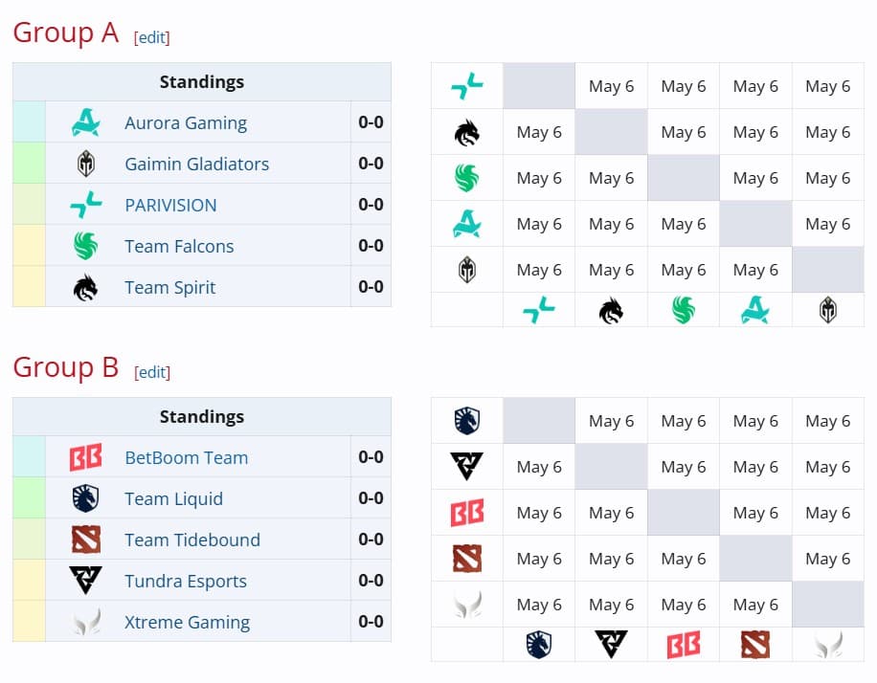Click the Gaimin Gladiators shield logo

85,164
